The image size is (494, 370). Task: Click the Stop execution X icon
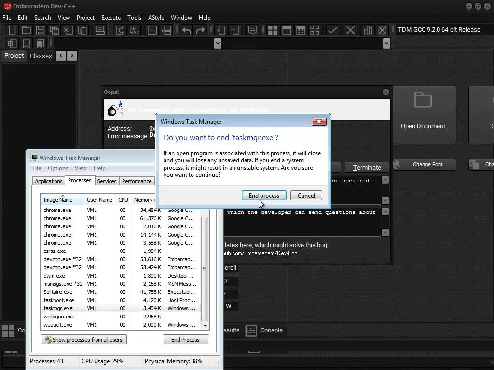[x=350, y=30]
